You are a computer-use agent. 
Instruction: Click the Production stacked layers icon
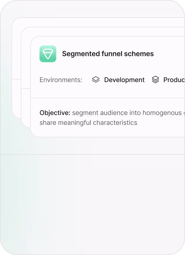[x=156, y=80]
